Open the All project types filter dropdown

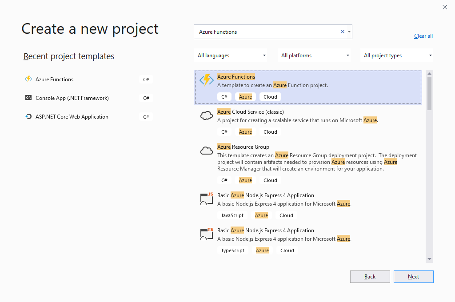tap(397, 56)
